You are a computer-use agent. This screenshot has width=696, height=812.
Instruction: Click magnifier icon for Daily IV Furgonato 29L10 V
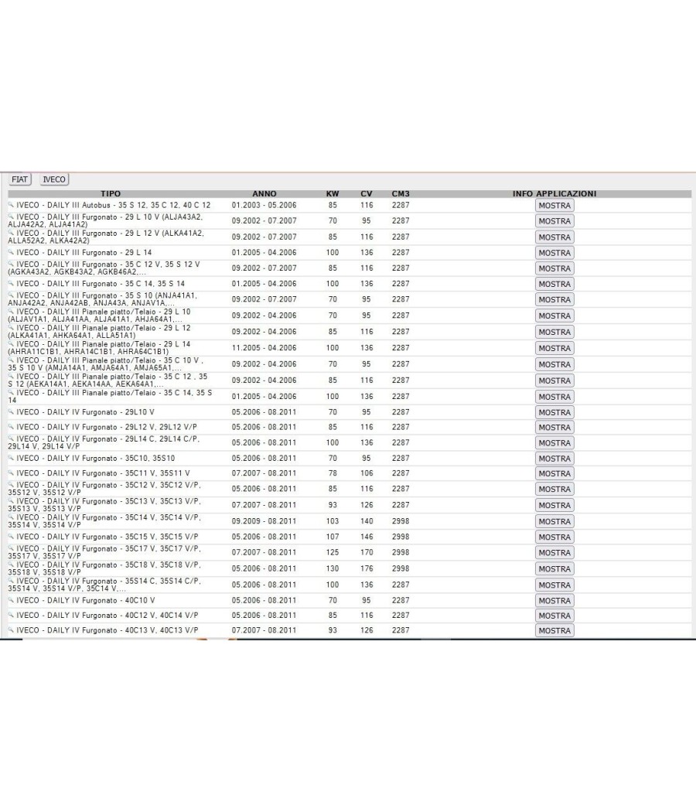(x=11, y=411)
